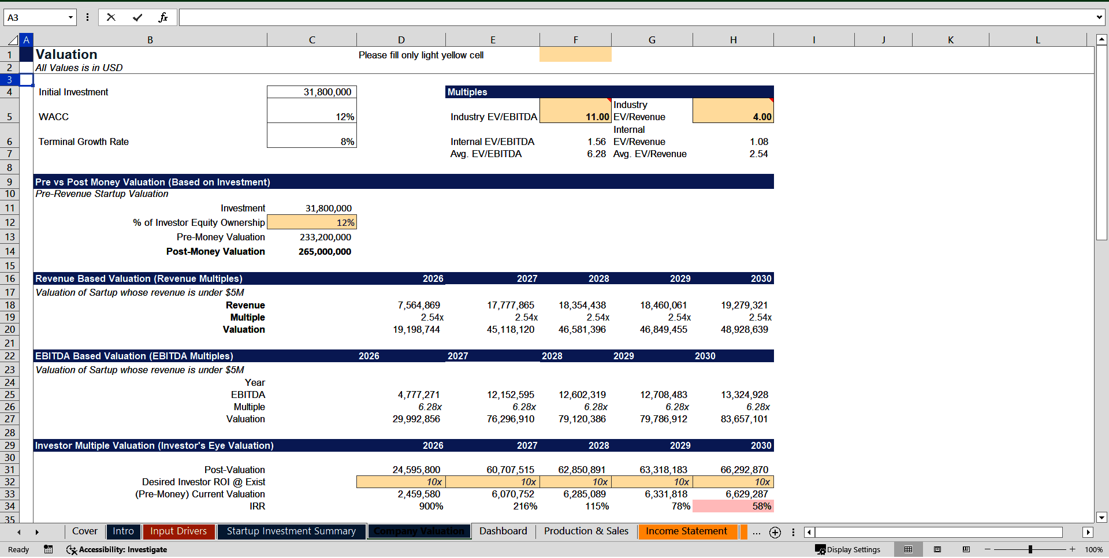Select the Terminal Growth Rate 8% cell

[x=312, y=135]
